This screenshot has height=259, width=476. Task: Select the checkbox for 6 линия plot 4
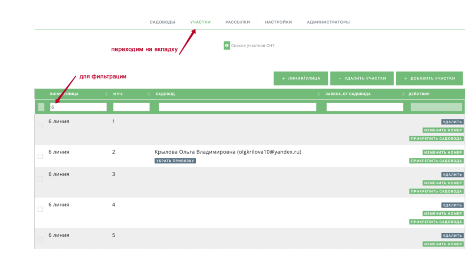(x=40, y=209)
